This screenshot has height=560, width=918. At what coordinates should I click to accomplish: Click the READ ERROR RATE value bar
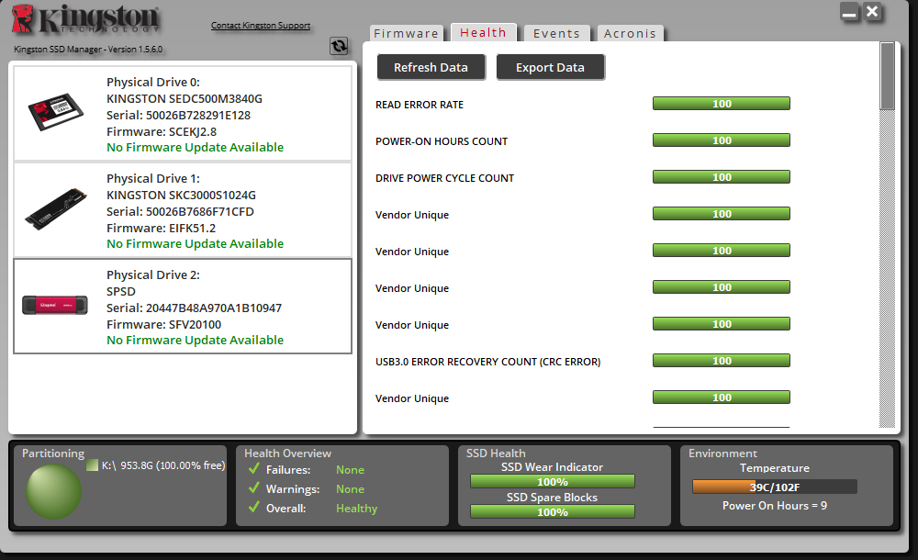(722, 104)
